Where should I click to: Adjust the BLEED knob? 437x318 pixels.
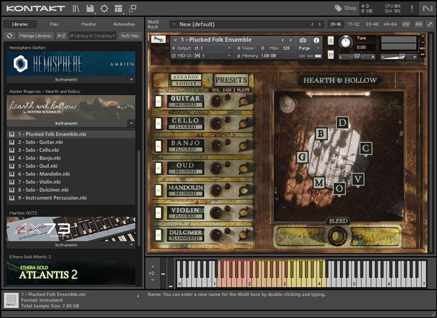click(338, 236)
